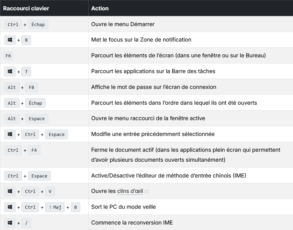
Task: Click Windows logo key in Ctrl+Maj+B row
Action: (10, 207)
